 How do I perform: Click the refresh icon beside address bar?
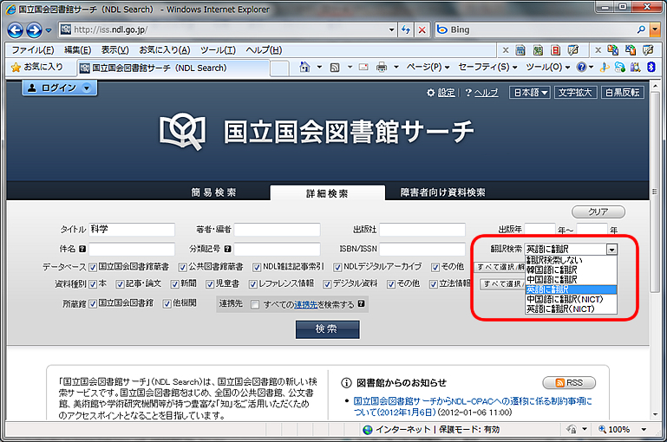click(406, 29)
